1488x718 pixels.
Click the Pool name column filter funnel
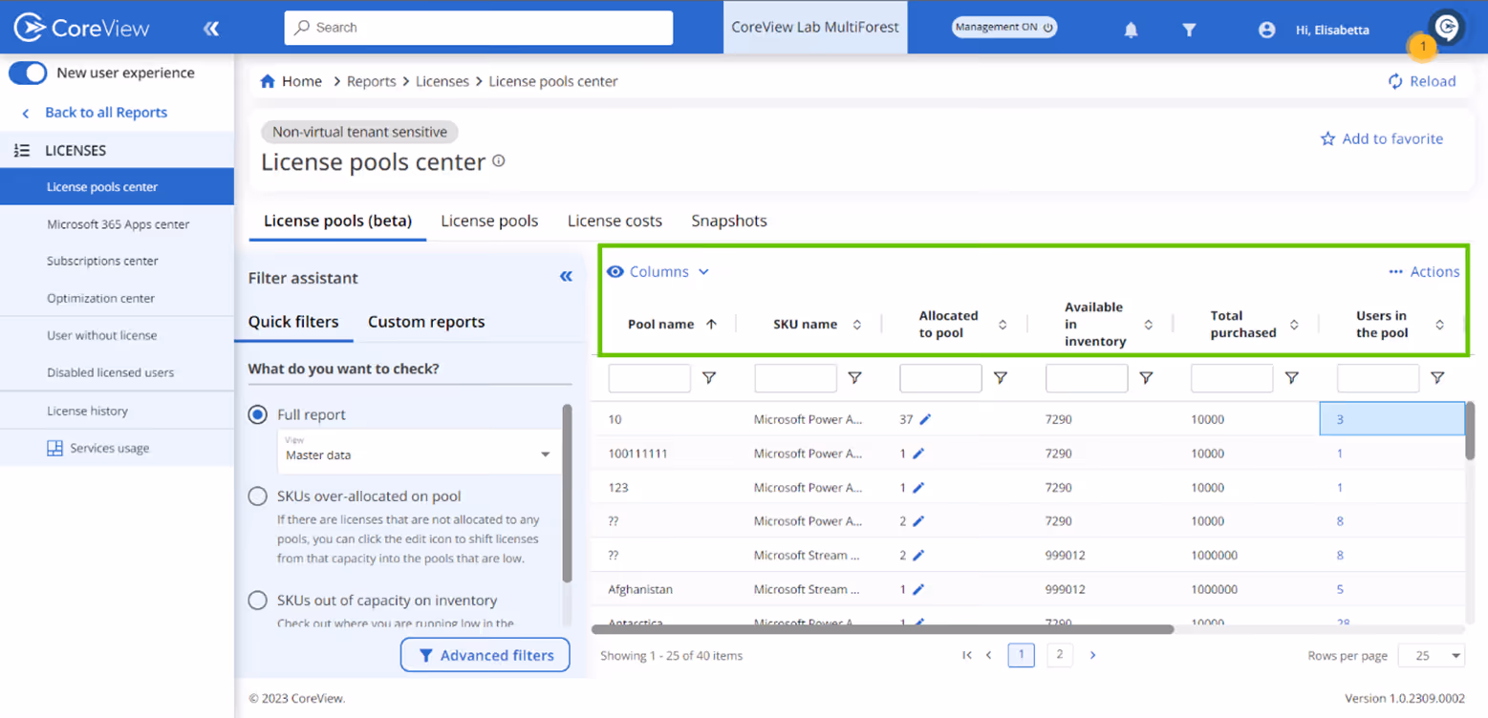click(709, 378)
